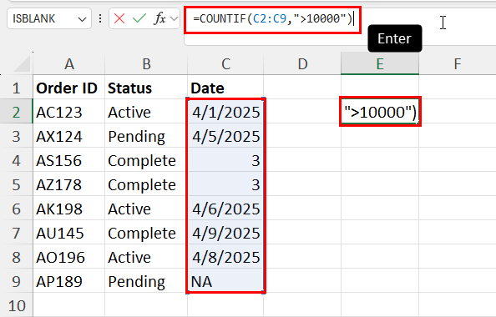Select column F header
This screenshot has width=496, height=317.
tap(458, 64)
